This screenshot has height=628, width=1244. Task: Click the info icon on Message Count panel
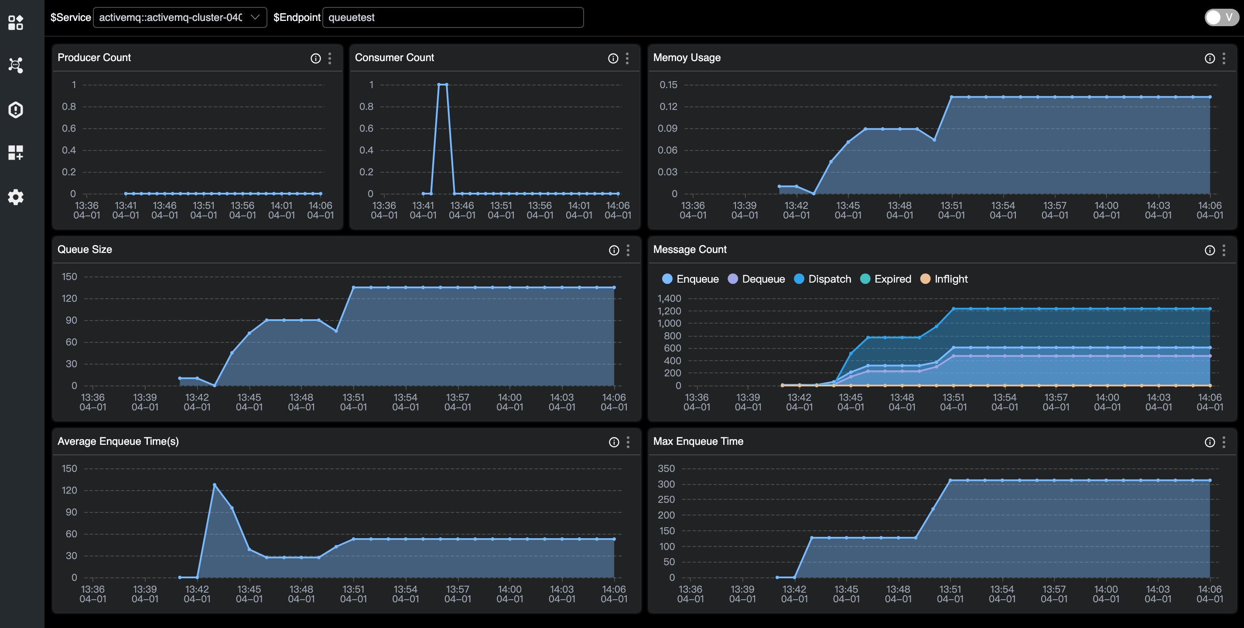[x=1209, y=250]
